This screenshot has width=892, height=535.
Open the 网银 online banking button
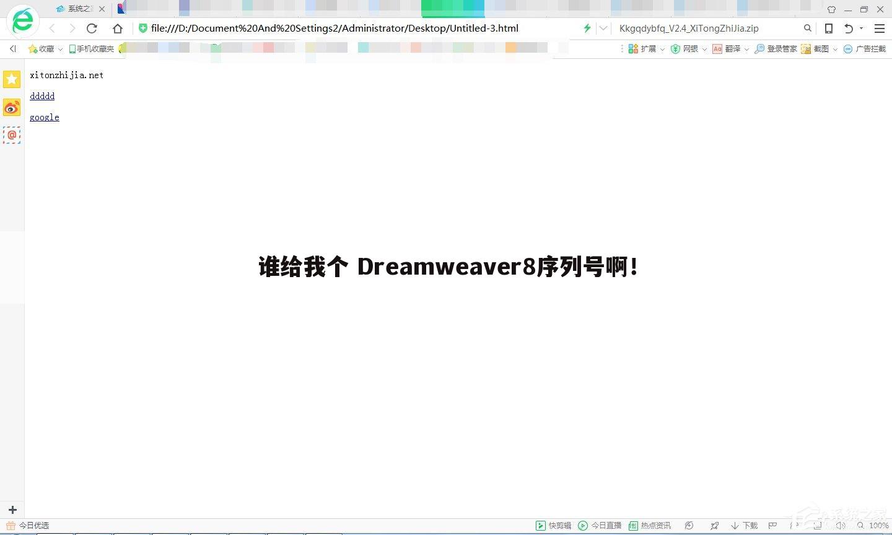coord(684,48)
